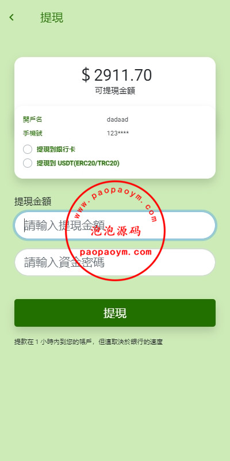Click the 手機號 label
Screen dimensions: 230x461
33,134
